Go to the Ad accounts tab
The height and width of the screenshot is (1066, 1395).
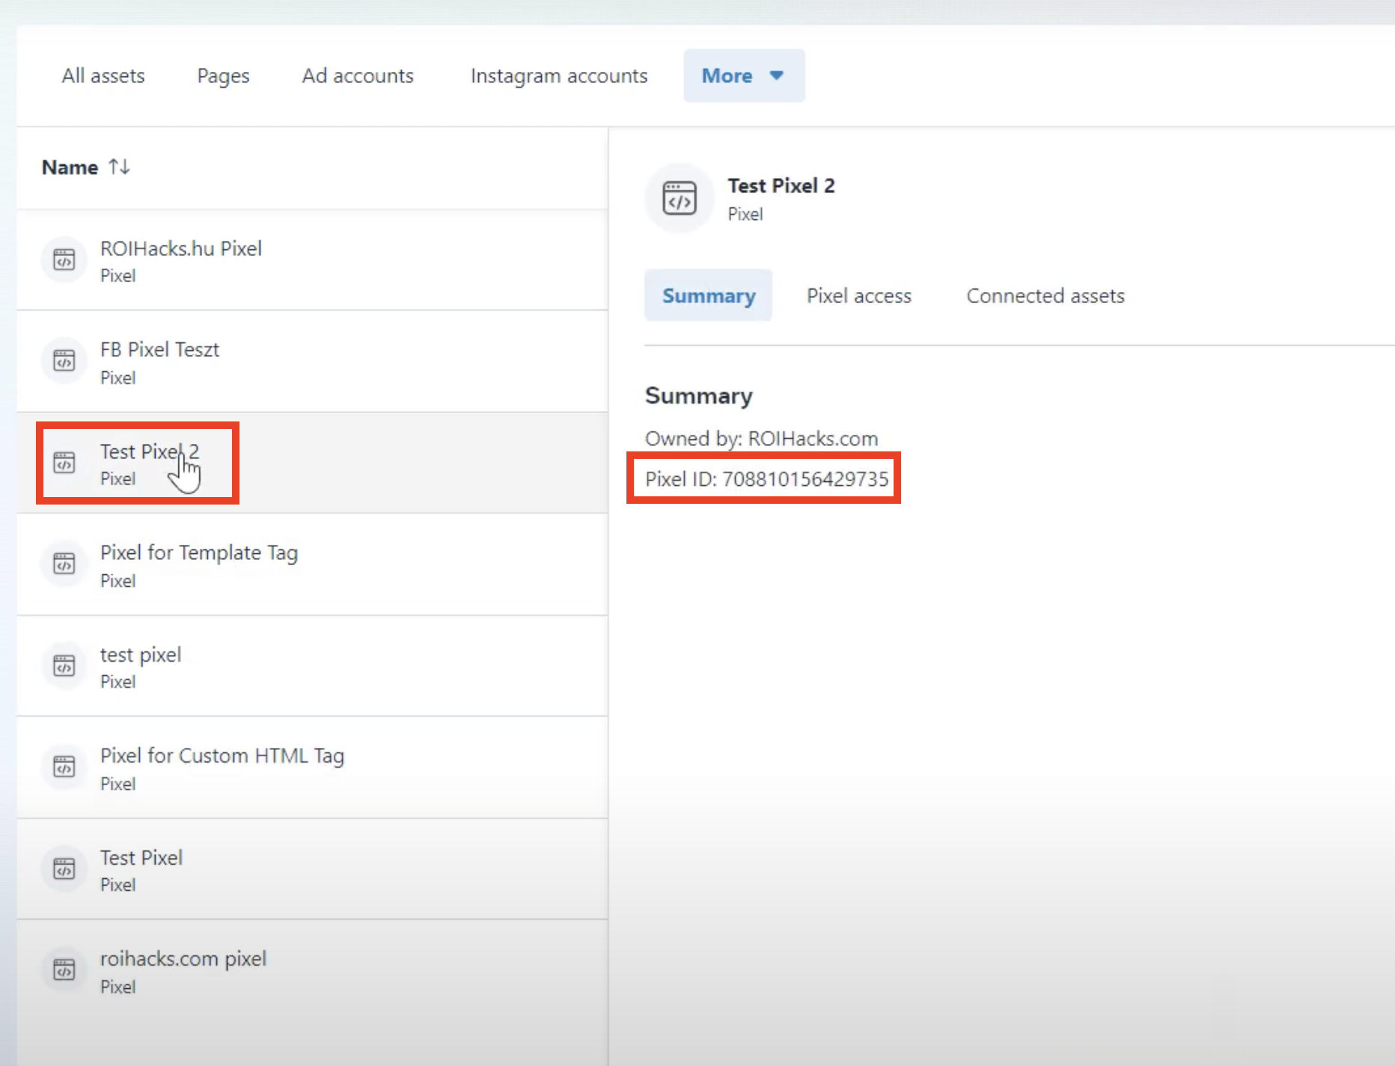pos(358,76)
